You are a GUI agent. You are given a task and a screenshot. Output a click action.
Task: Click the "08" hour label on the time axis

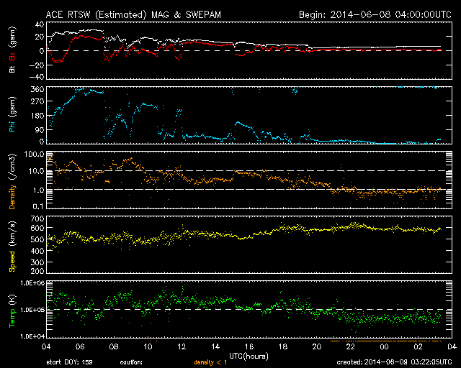(114, 347)
